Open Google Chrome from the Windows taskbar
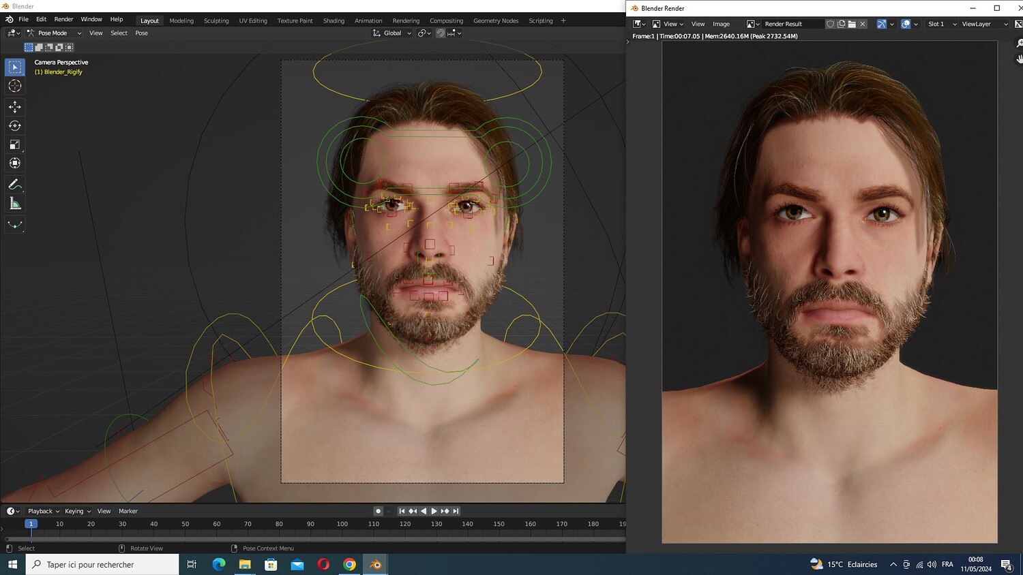1023x575 pixels. click(x=349, y=564)
